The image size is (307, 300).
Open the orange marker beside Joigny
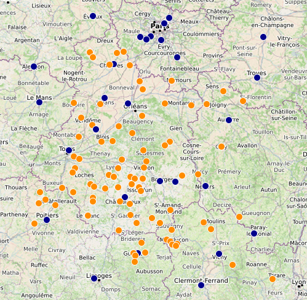(207, 104)
